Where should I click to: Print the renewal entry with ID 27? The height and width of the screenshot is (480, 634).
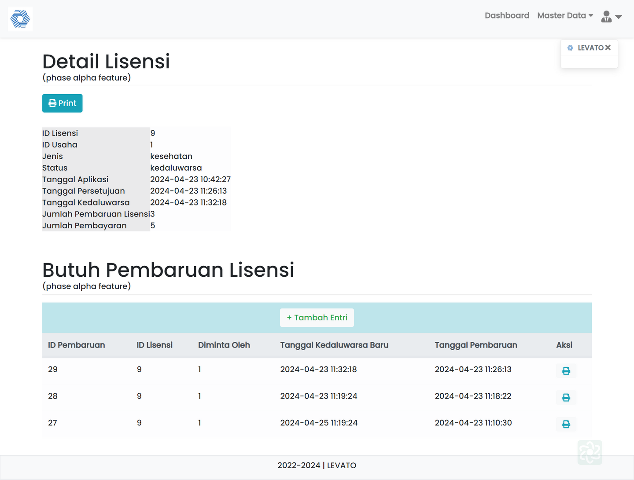click(x=566, y=424)
